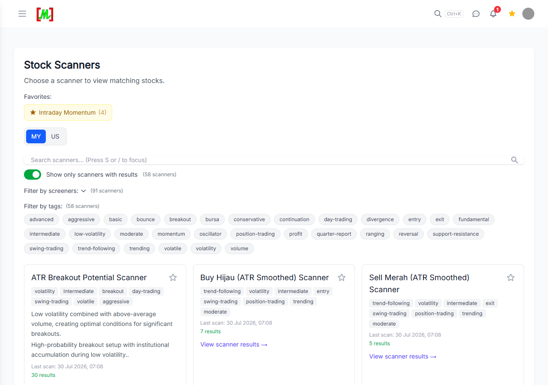Viewport: 548px width, 385px height.
Task: Filter by the breakout tag
Action: [x=180, y=219]
